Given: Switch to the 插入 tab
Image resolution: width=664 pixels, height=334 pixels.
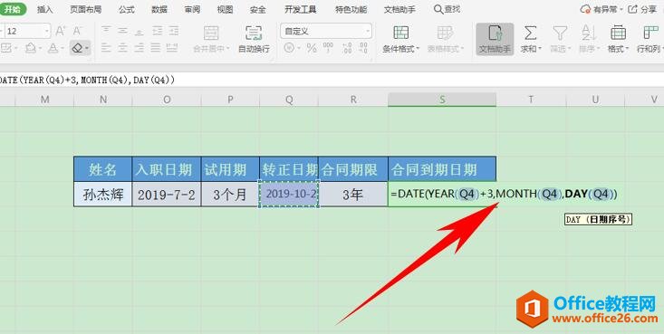Looking at the screenshot, I should point(45,9).
